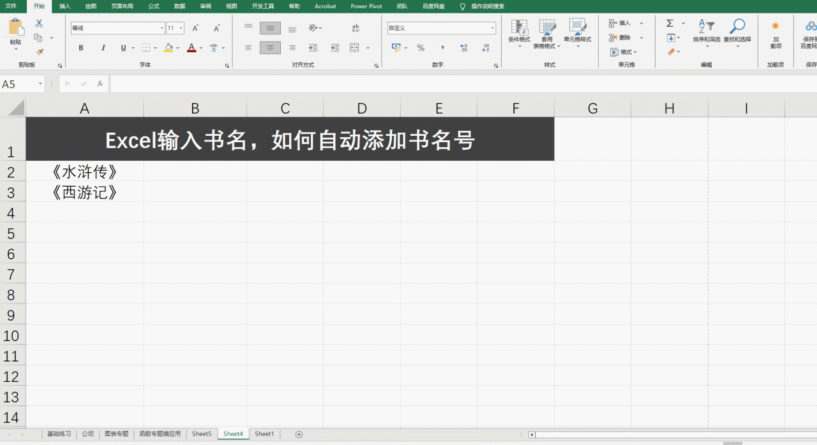Open Format as Table (套用表格格式)
Screen dimensions: 817x445
point(547,34)
